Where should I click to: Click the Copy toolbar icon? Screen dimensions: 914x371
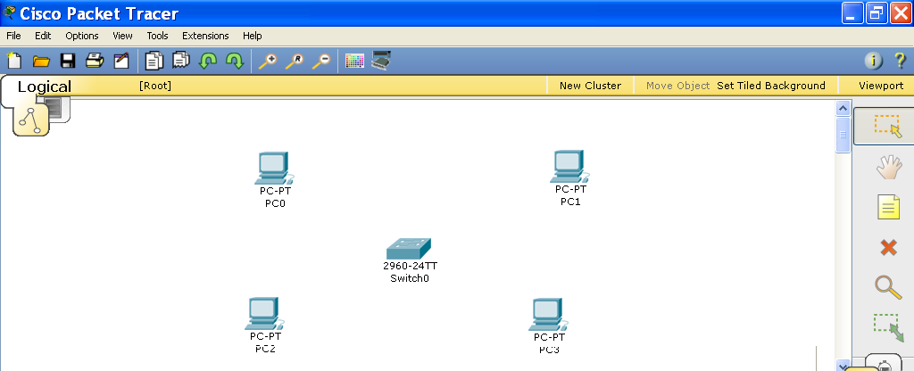[154, 60]
